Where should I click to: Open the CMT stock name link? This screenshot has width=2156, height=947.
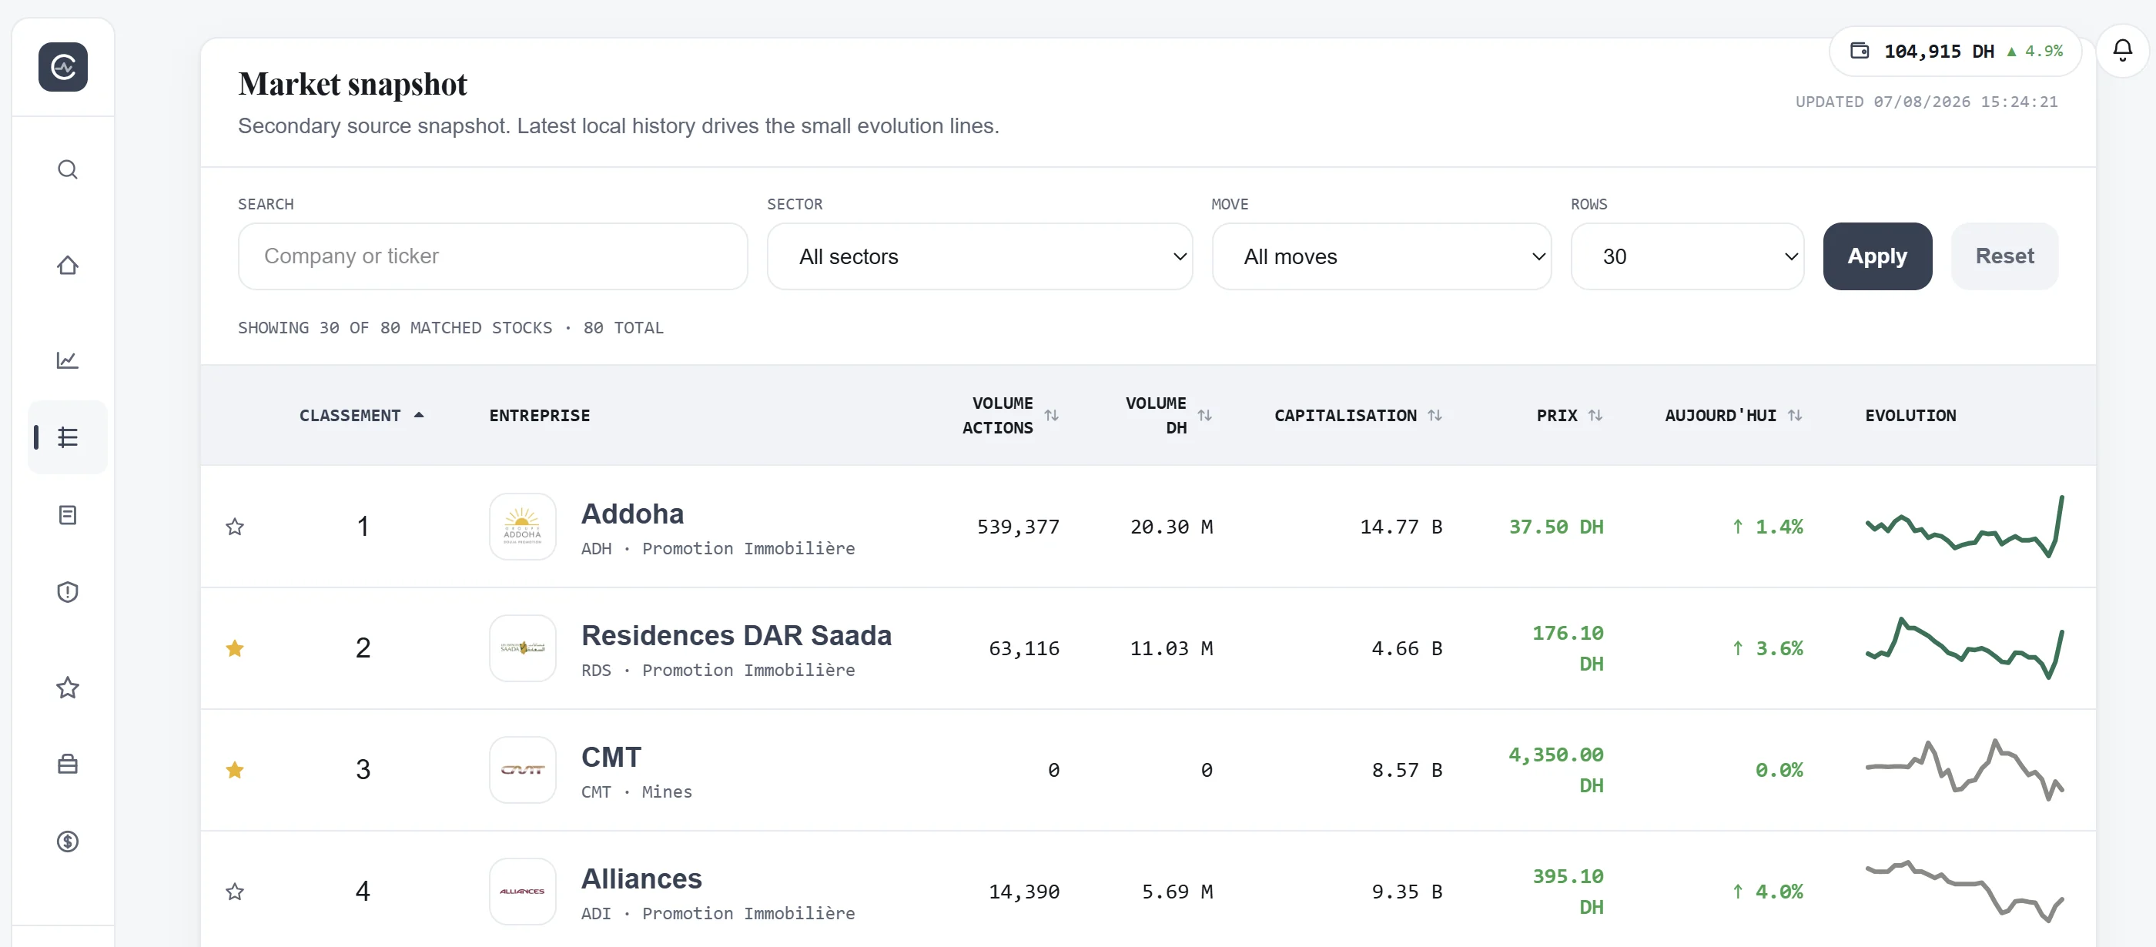612,757
